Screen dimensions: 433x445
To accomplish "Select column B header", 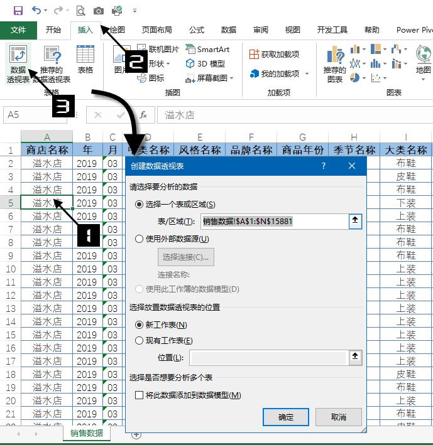I will [87, 137].
